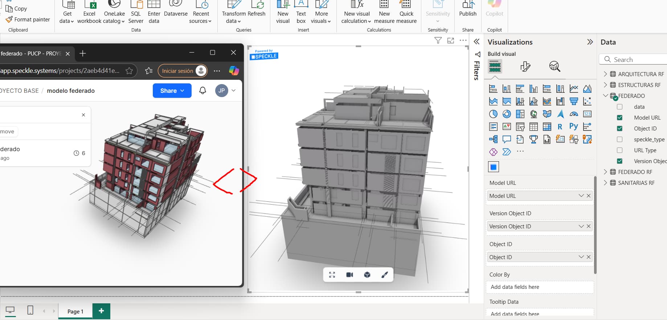667x320 pixels.
Task: Open the visual's filter funnel icon
Action: (438, 40)
